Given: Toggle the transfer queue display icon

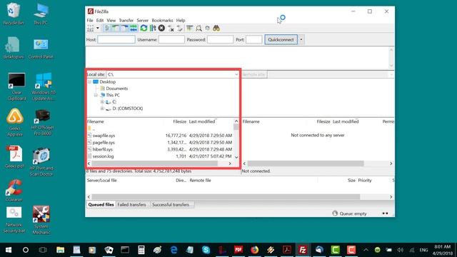Looking at the screenshot, I should 134,29.
